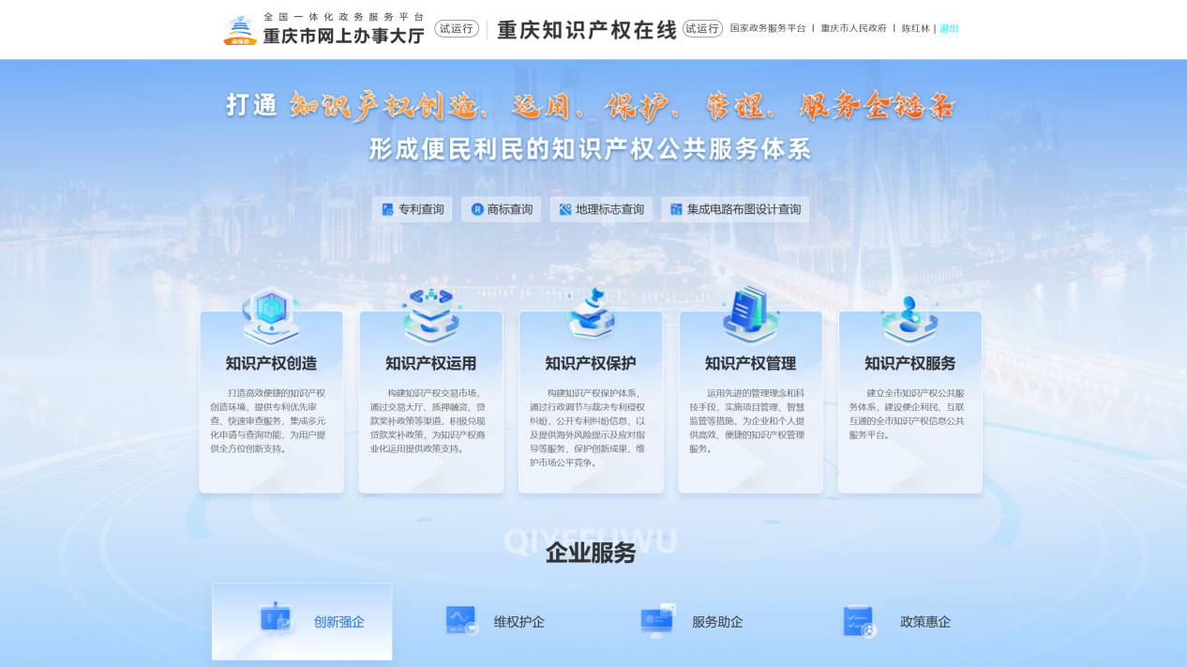1187x667 pixels.
Task: Switch to the 维权护企 tab label
Action: point(518,622)
